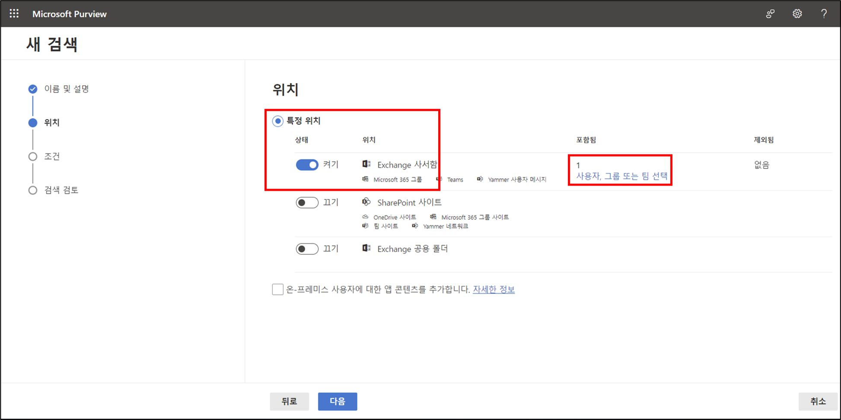Viewport: 841px width, 420px height.
Task: Click the SharePoint 사이트 label
Action: pyautogui.click(x=409, y=202)
